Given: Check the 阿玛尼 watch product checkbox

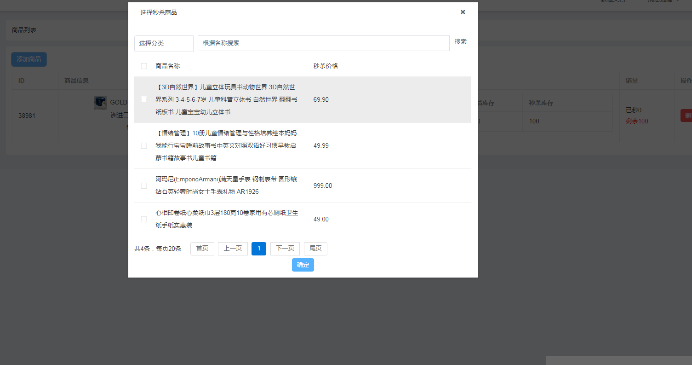Looking at the screenshot, I should tap(144, 185).
